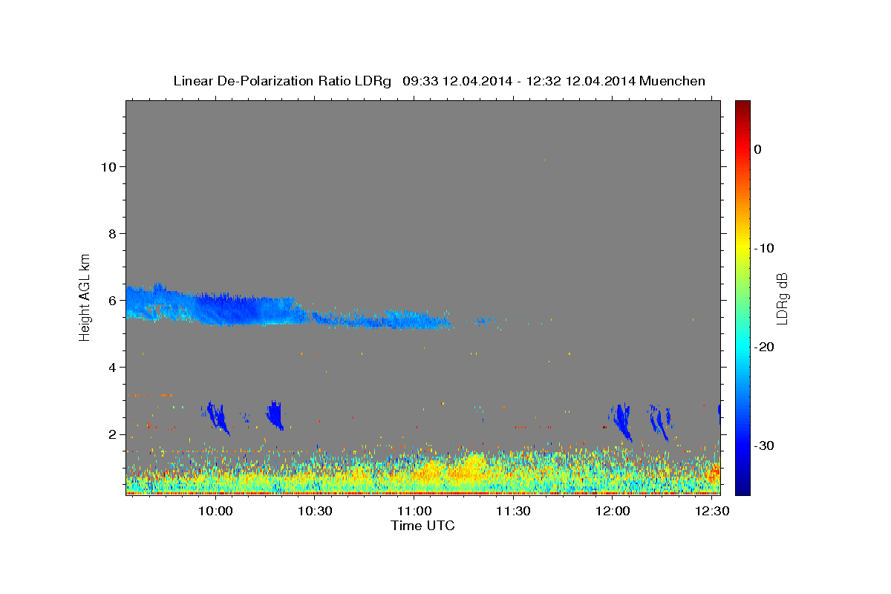The height and width of the screenshot is (594, 891).
Task: Click the '12:00' time tick label
Action: click(x=613, y=511)
